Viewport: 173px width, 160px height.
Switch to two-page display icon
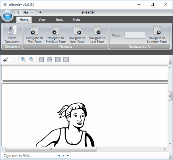[x=66, y=60]
